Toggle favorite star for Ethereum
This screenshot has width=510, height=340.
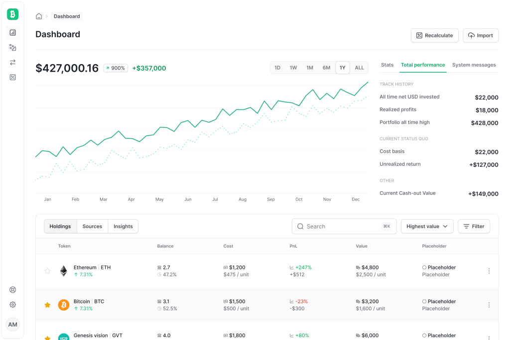(48, 271)
